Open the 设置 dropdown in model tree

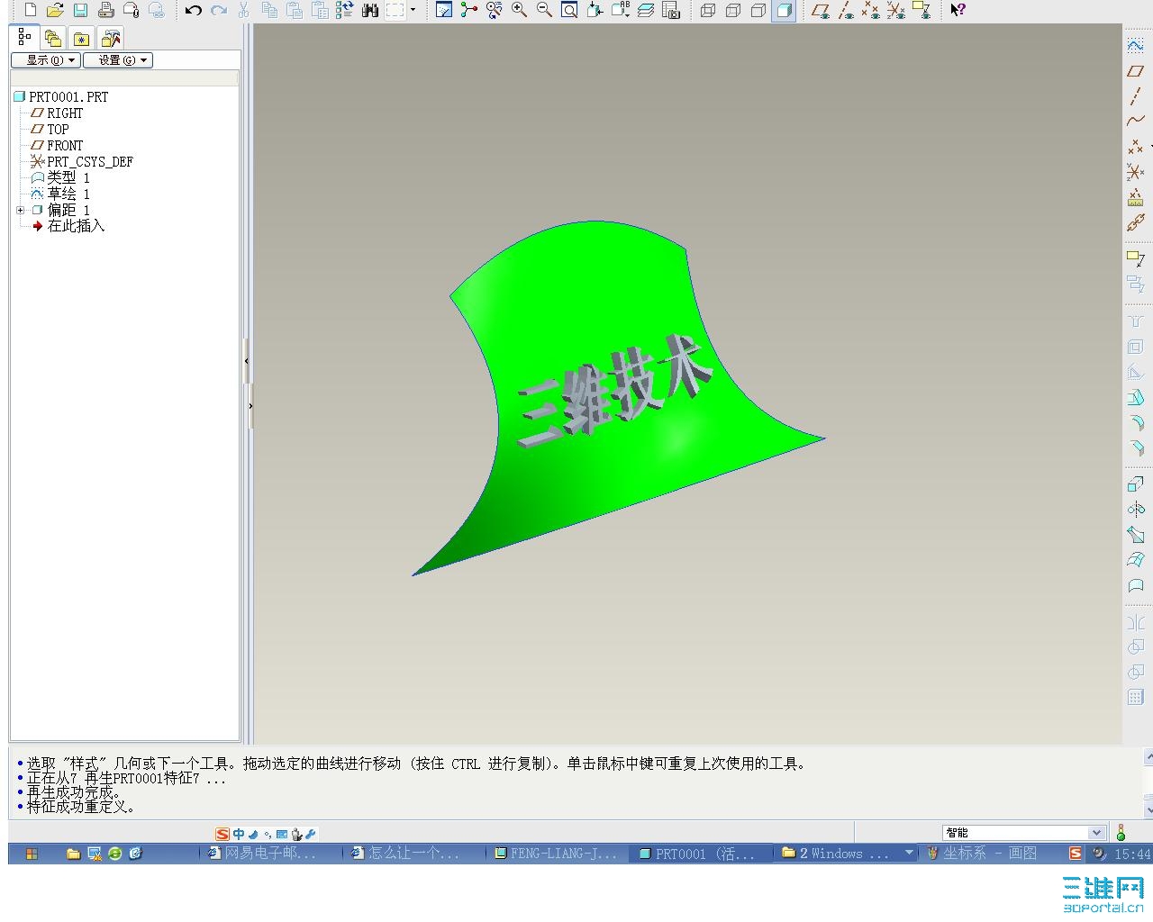pos(118,60)
